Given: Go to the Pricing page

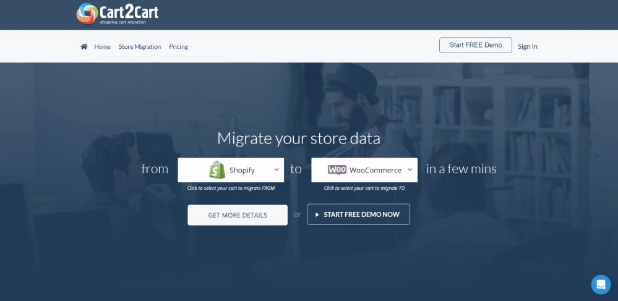Looking at the screenshot, I should click(x=179, y=46).
